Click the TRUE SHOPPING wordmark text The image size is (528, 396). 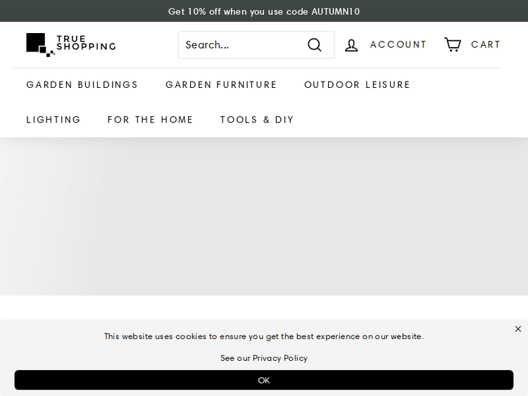(86, 44)
